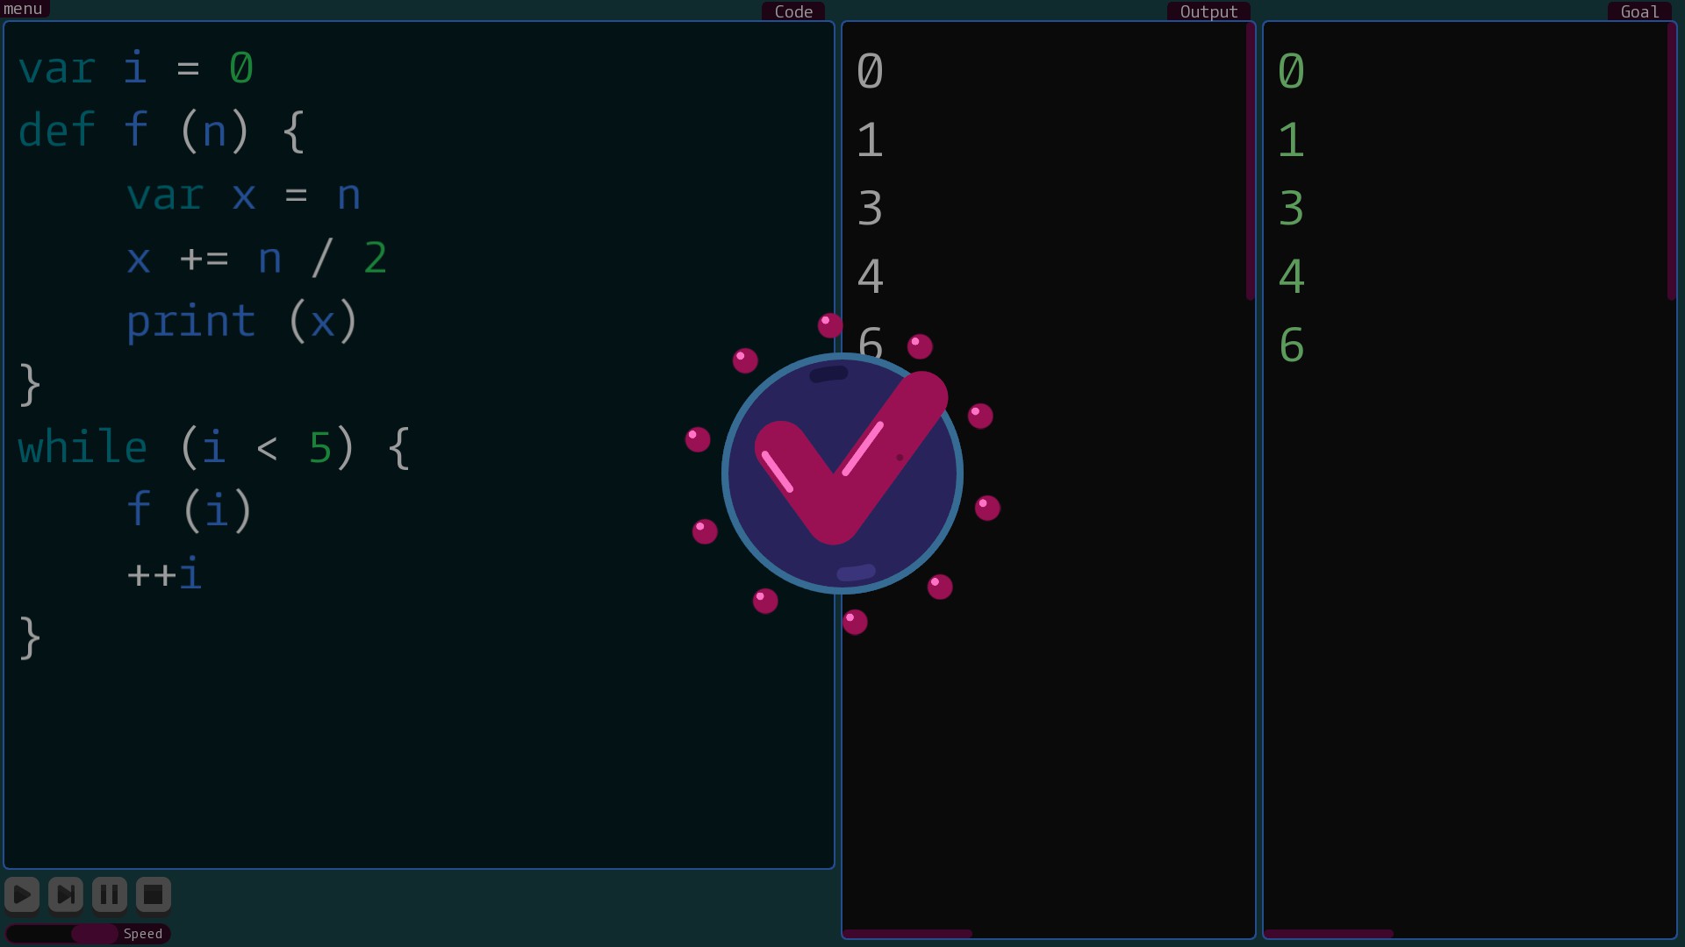Click the '++i' increment statement

164,574
